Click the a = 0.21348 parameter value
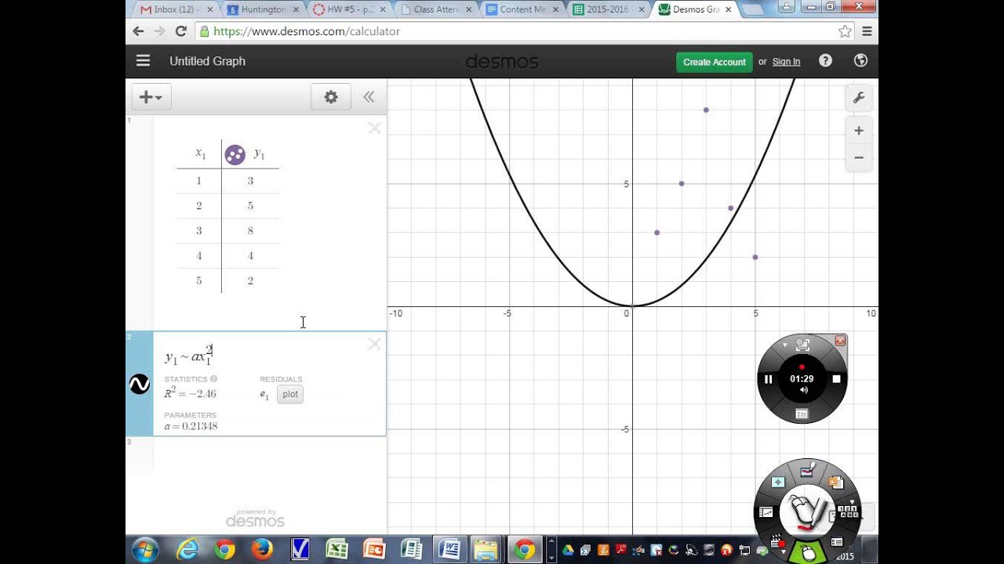The image size is (1004, 564). 191,426
